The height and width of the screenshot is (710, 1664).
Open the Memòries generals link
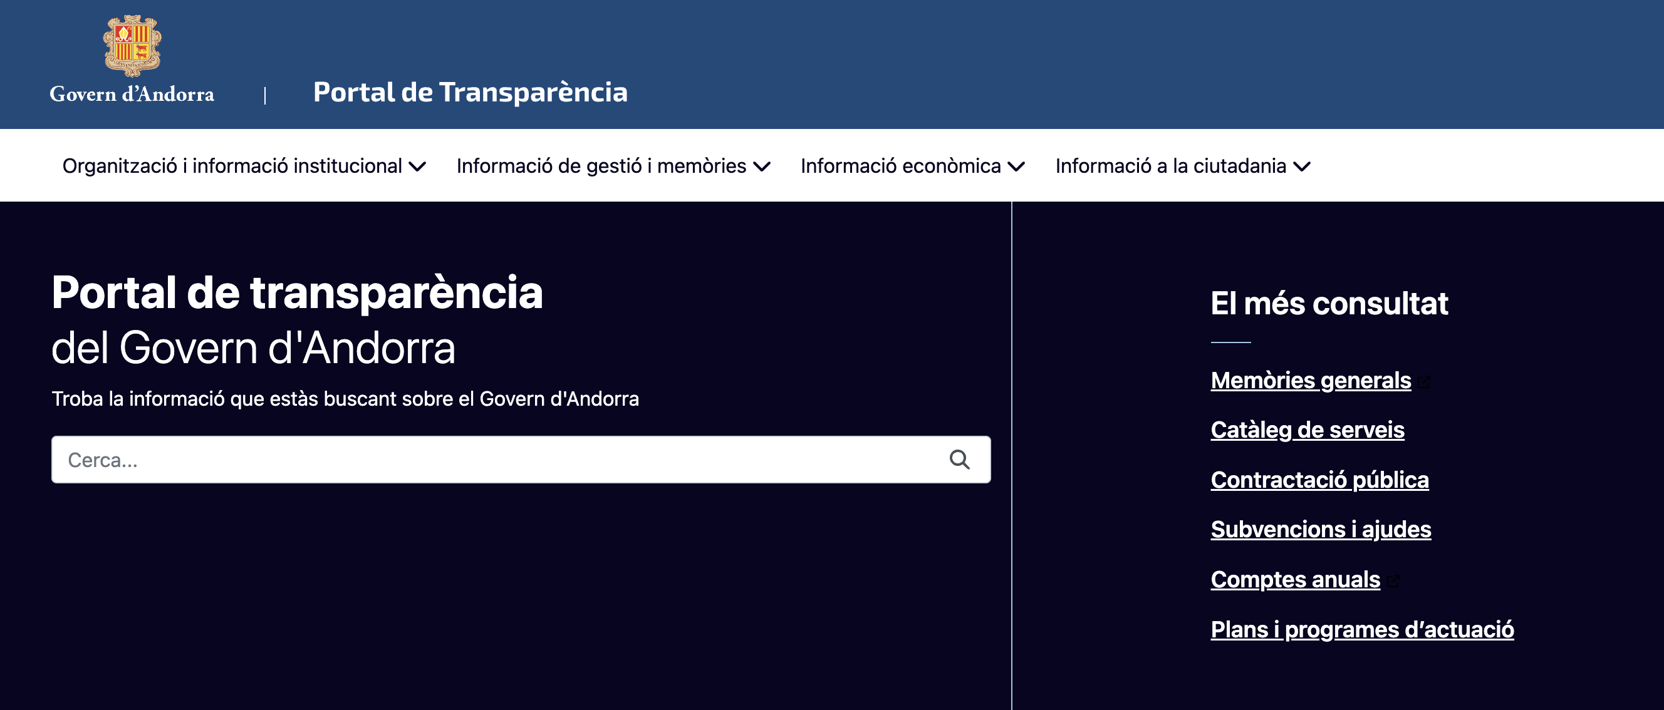1311,380
